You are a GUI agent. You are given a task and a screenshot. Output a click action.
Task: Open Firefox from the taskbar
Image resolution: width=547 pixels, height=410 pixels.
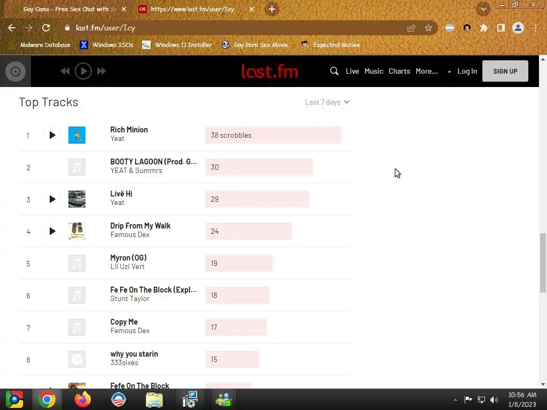(x=83, y=399)
